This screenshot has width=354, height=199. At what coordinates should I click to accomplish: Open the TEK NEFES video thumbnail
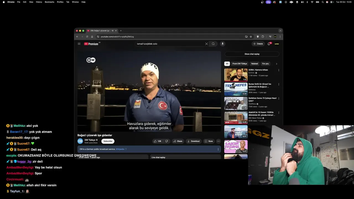click(236, 89)
